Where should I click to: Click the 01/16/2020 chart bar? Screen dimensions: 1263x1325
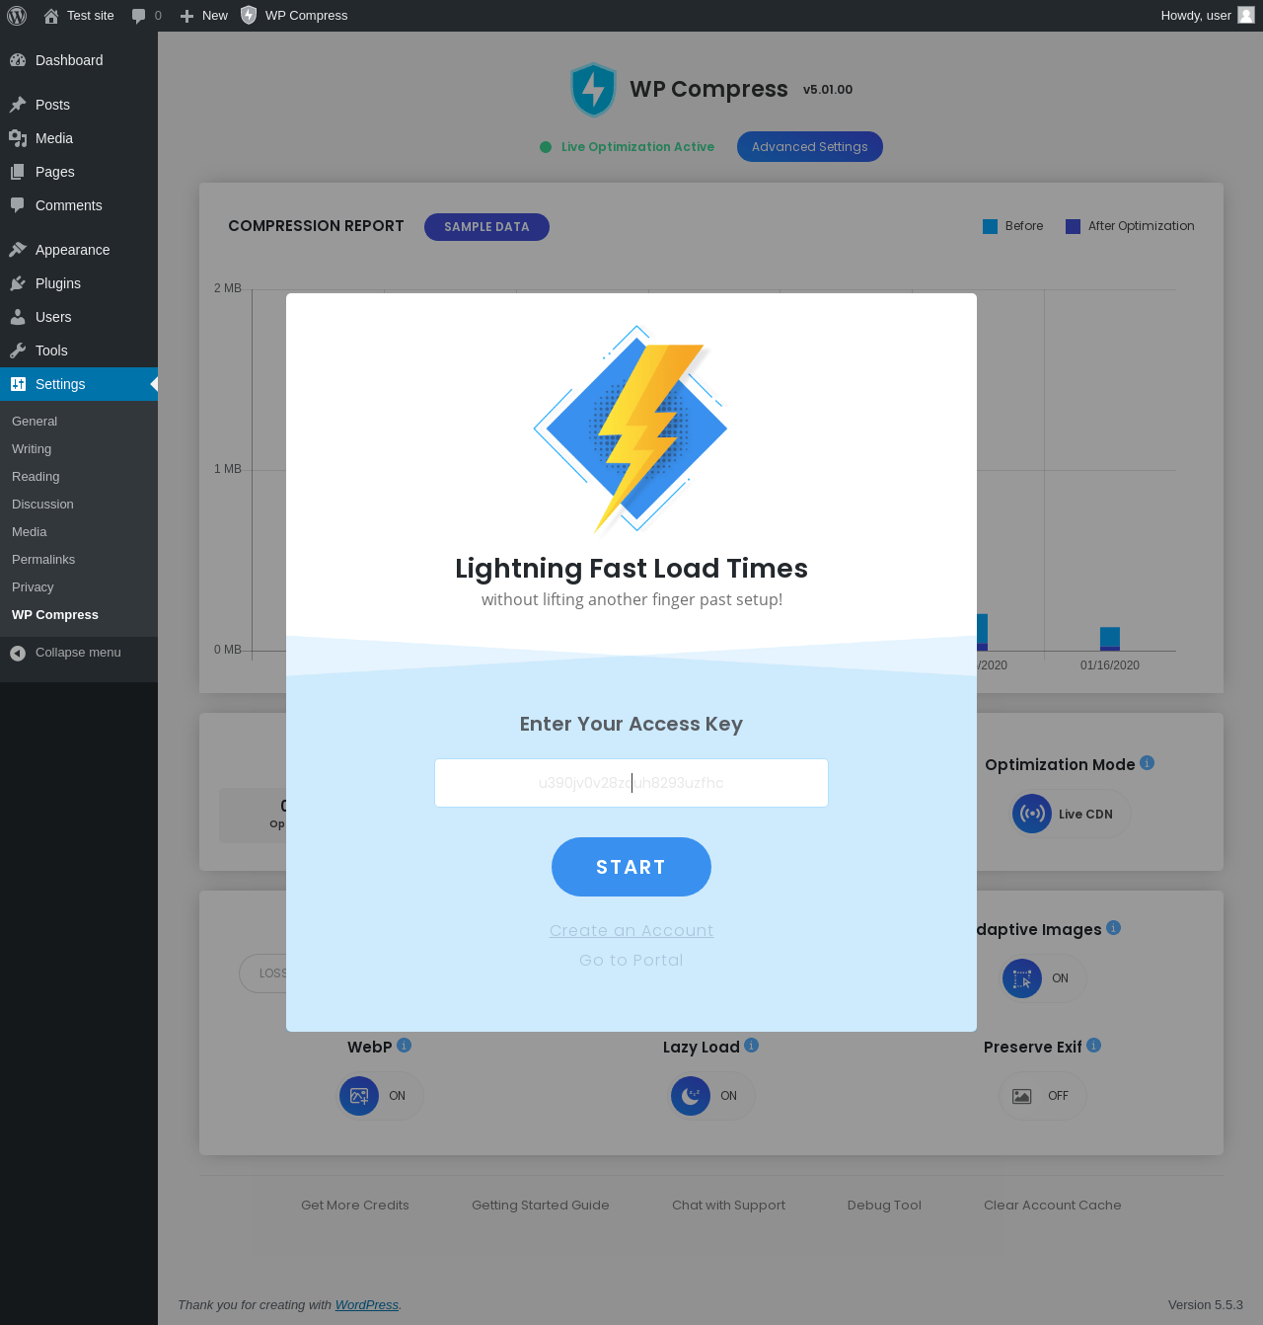click(x=1110, y=639)
